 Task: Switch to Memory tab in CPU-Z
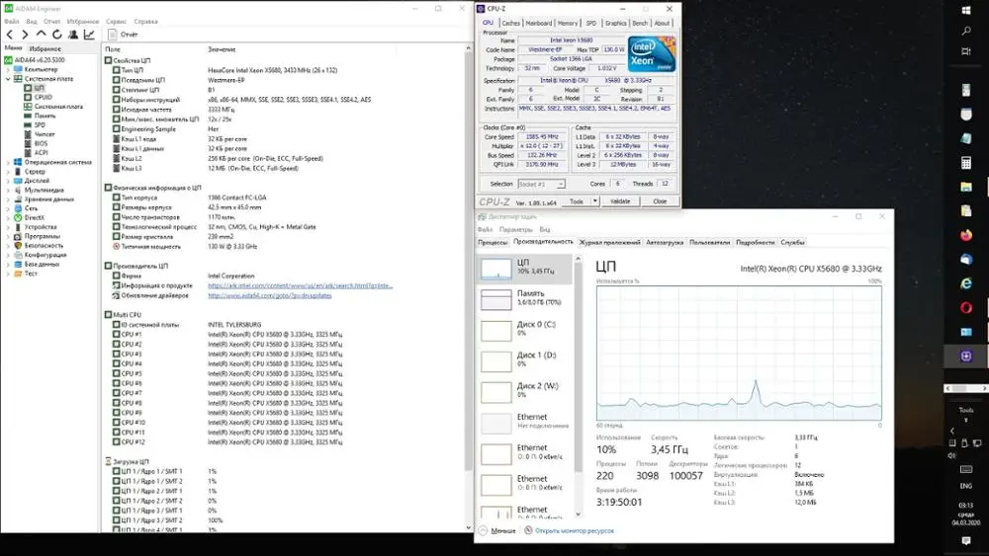coord(568,23)
